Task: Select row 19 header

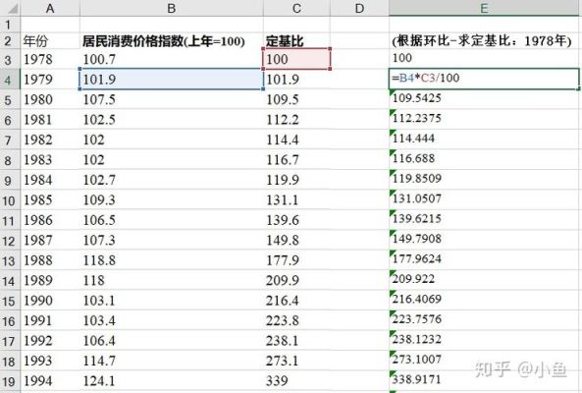Action: click(10, 381)
